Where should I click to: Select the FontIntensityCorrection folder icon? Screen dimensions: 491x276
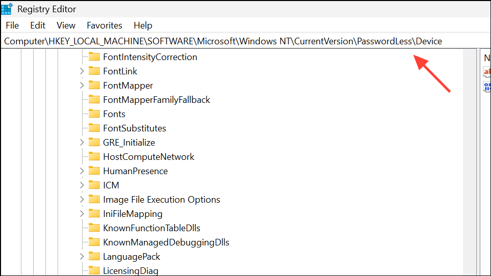click(x=94, y=57)
